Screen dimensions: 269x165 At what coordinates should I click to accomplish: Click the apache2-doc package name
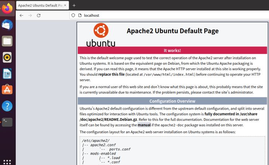click(172, 125)
